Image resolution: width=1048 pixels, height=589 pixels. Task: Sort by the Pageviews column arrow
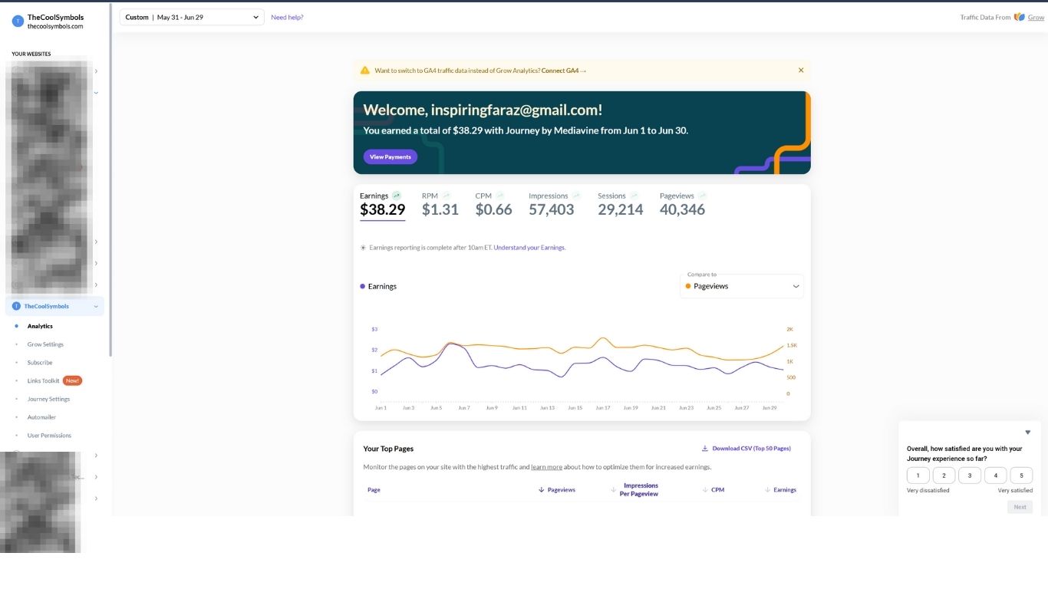(x=542, y=489)
